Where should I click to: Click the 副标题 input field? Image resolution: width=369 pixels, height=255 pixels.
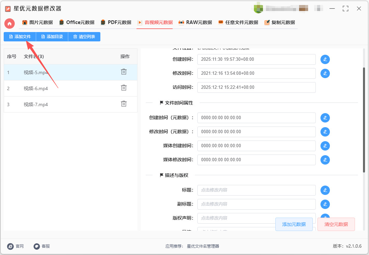257,204
